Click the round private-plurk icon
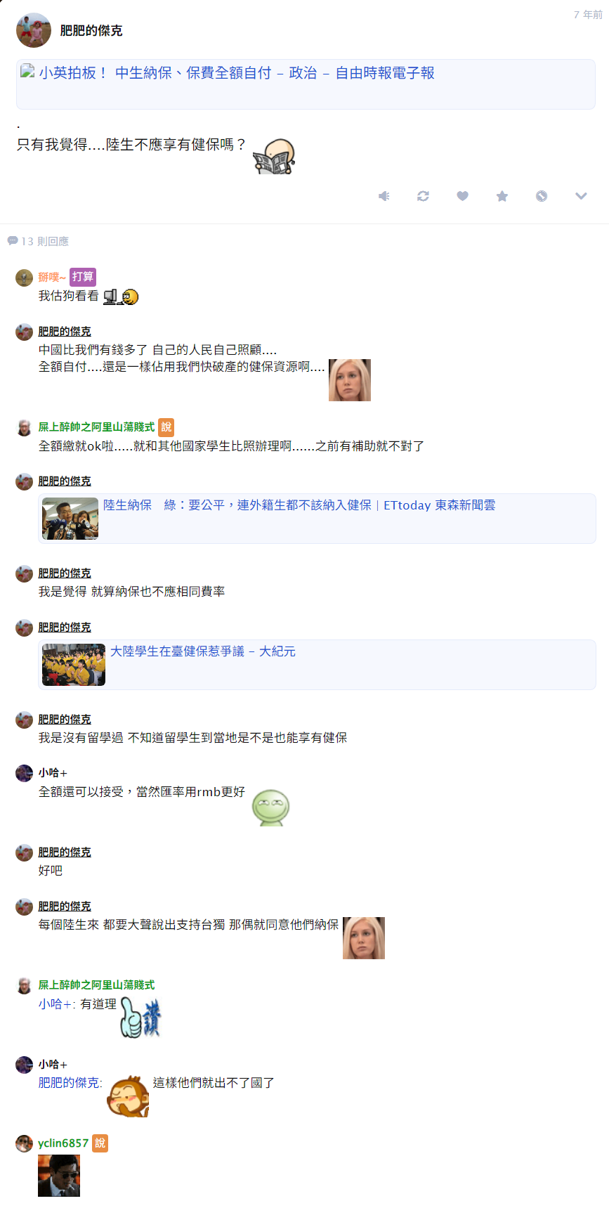The image size is (609, 1208). pos(541,196)
